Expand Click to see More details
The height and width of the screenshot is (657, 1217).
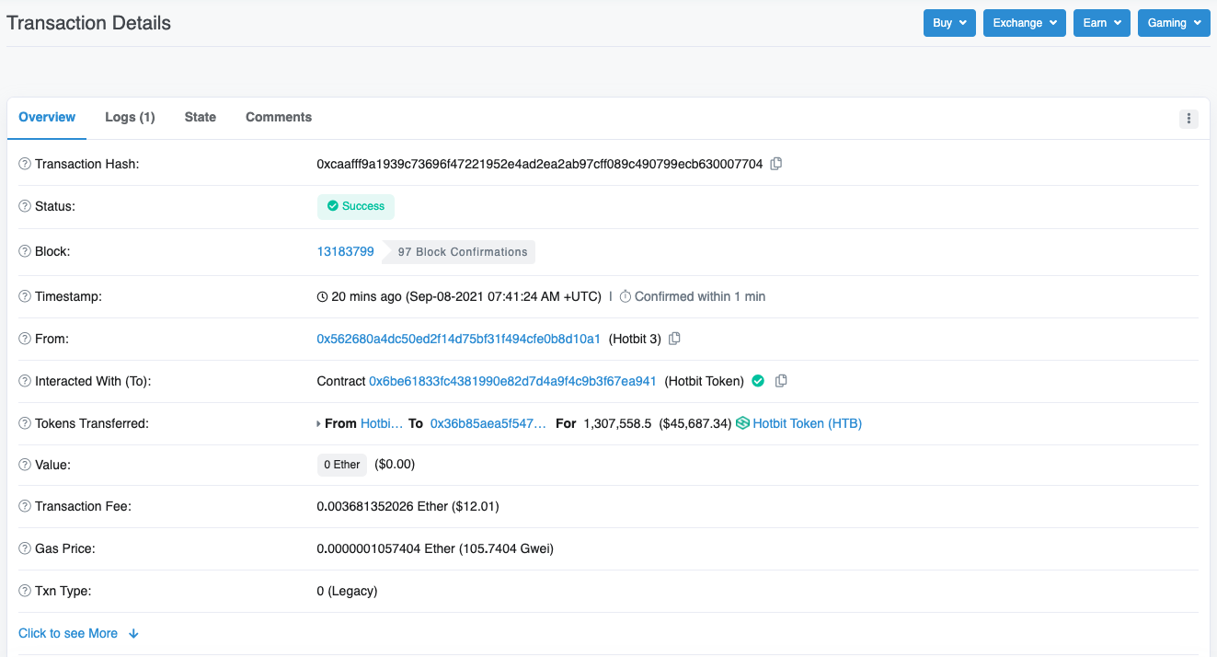(78, 633)
